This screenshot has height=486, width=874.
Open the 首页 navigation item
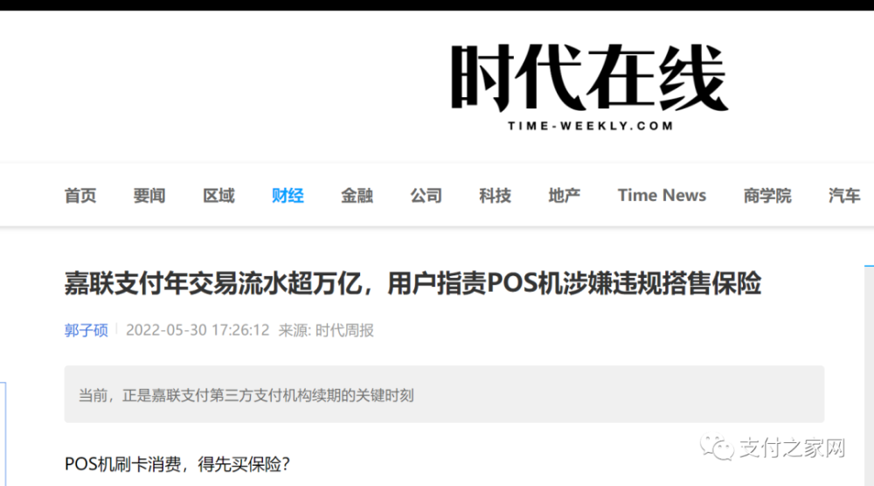pos(80,196)
